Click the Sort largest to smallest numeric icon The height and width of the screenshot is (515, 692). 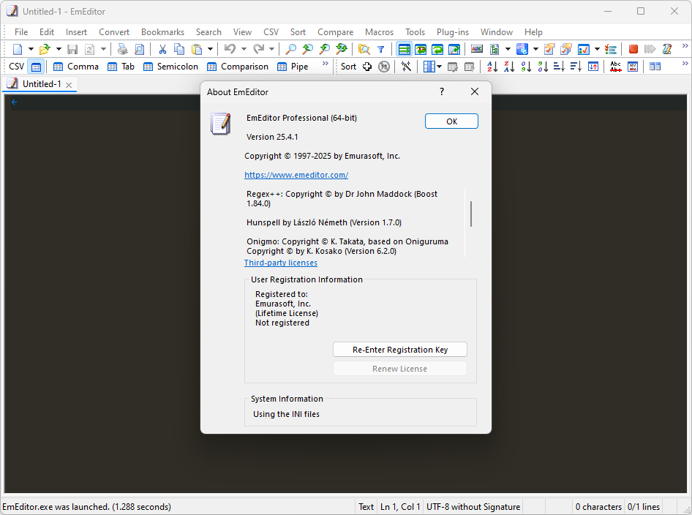[x=543, y=67]
